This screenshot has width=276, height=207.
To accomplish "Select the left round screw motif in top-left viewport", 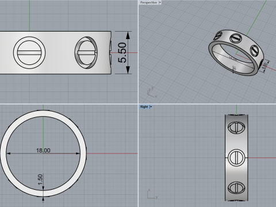I will pos(29,52).
